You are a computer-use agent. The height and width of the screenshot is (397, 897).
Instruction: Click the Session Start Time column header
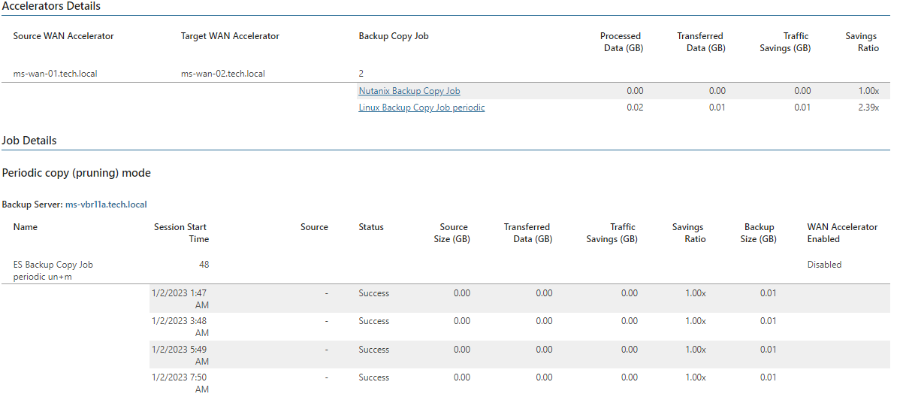181,233
